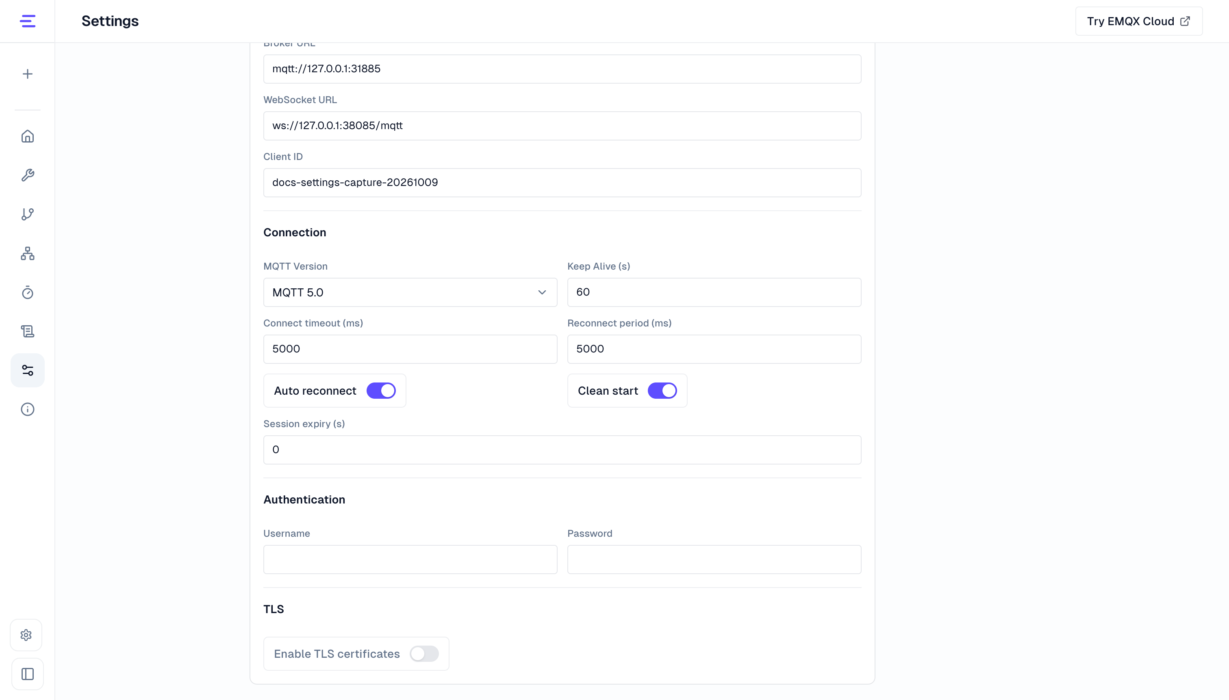Enable the TLS certificates switch
This screenshot has width=1229, height=700.
click(424, 654)
